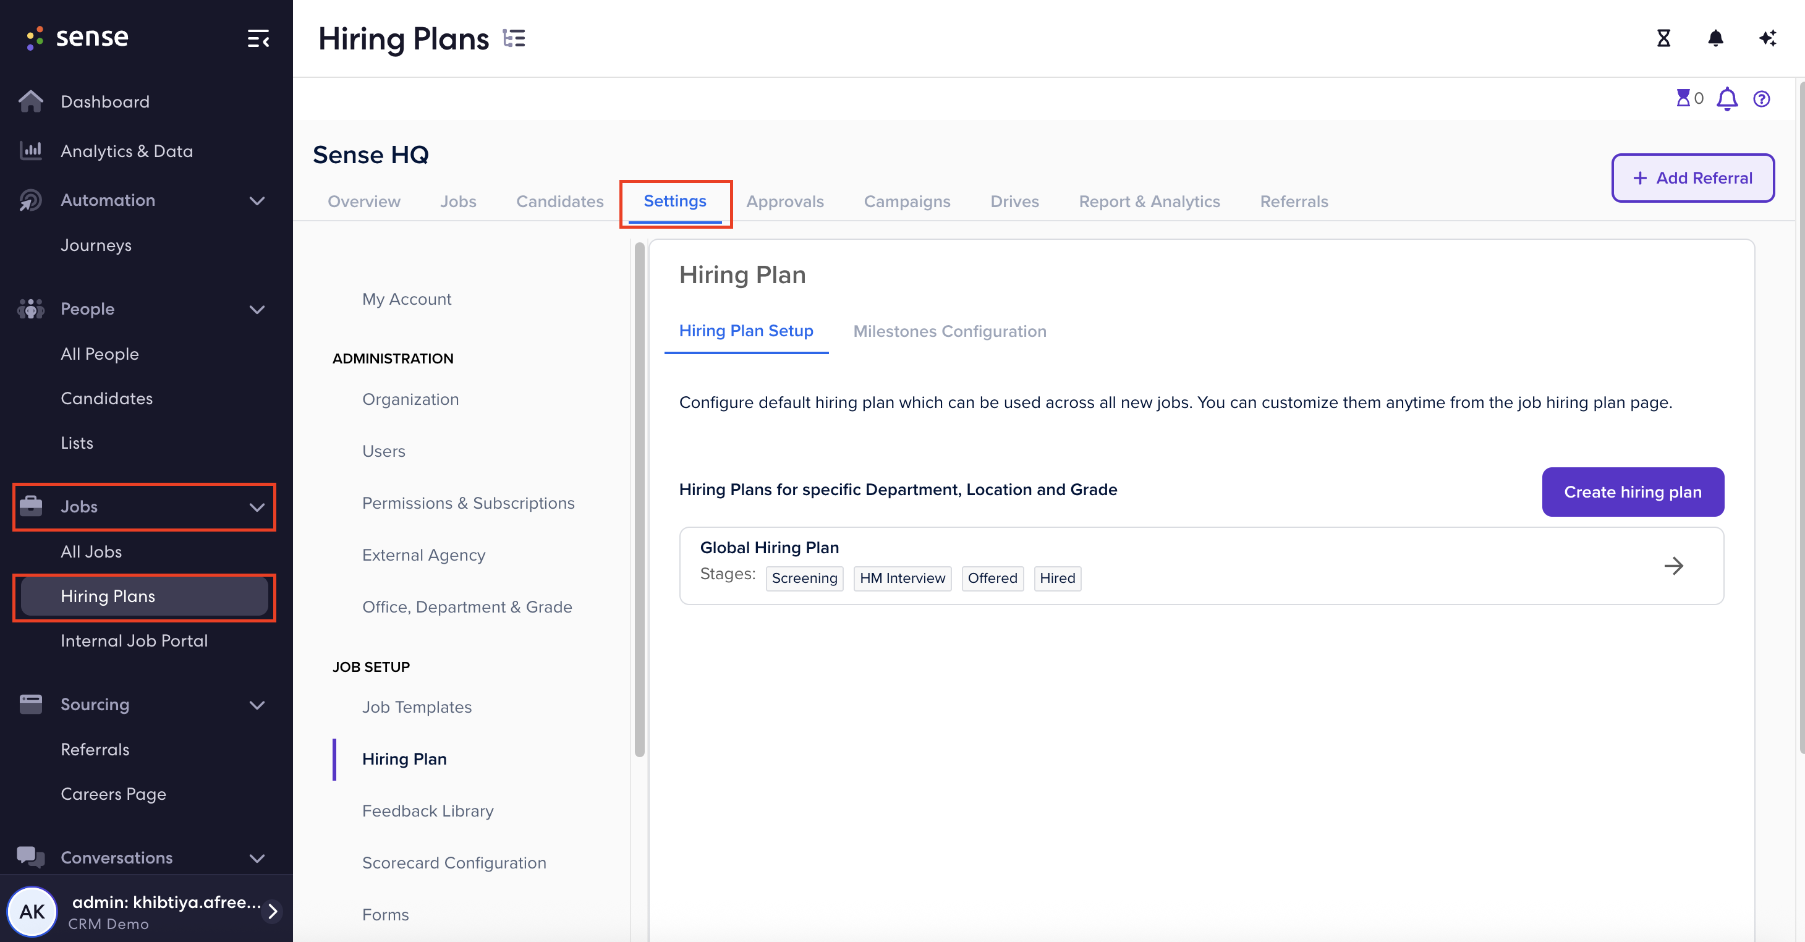Switch to Milestones Configuration tab
The width and height of the screenshot is (1805, 942).
(949, 331)
